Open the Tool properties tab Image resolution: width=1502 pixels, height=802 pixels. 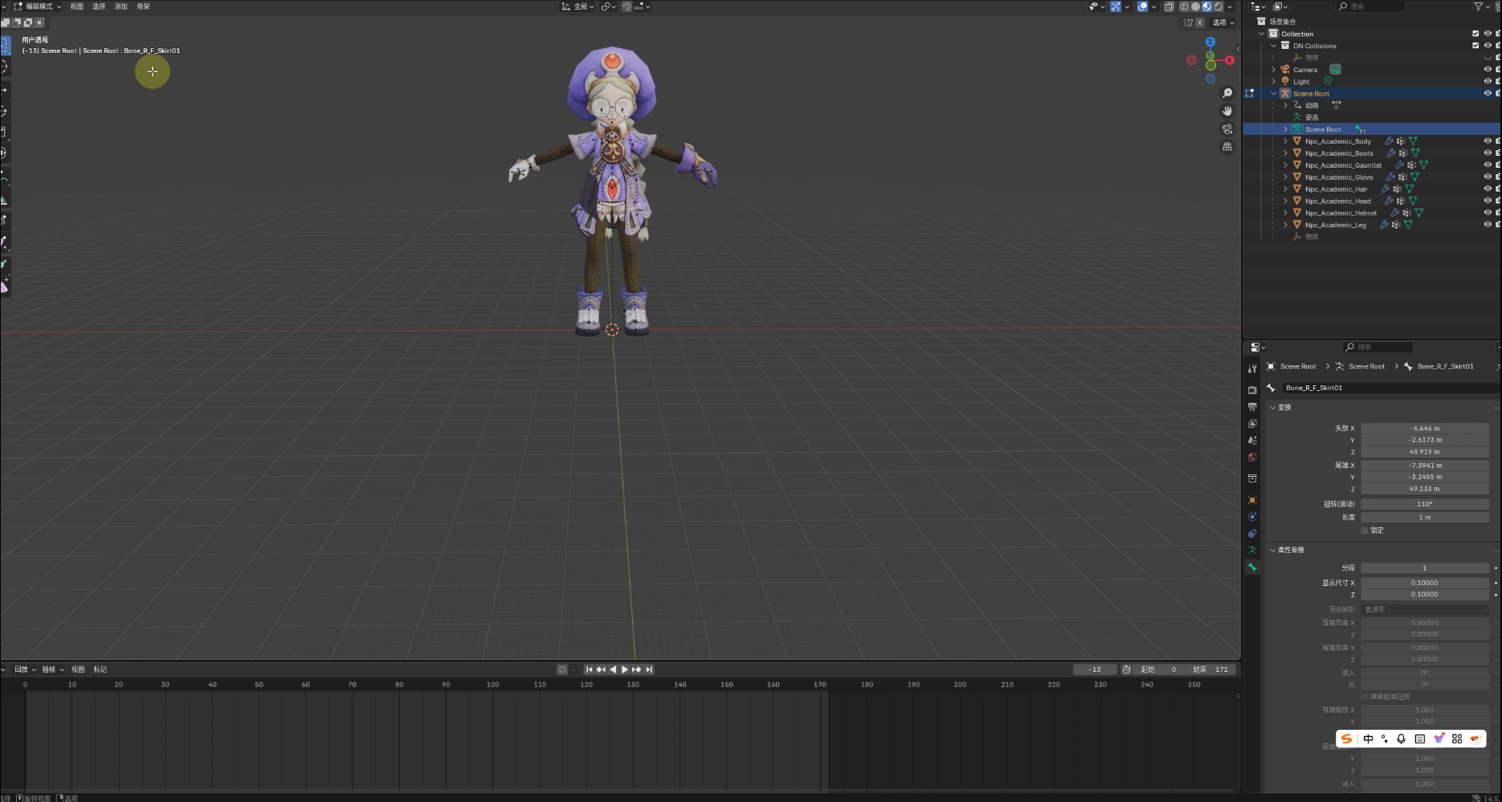point(1252,369)
